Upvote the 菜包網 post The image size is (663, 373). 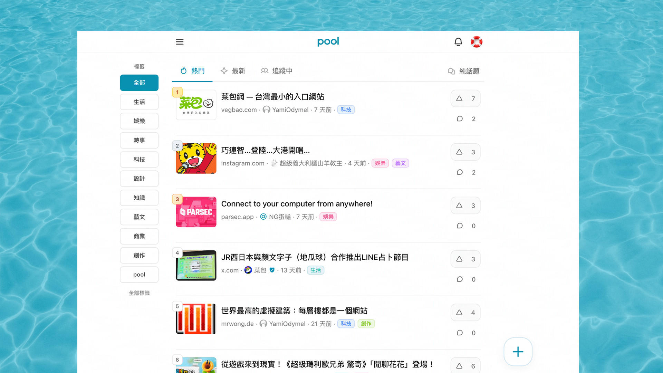pos(465,98)
